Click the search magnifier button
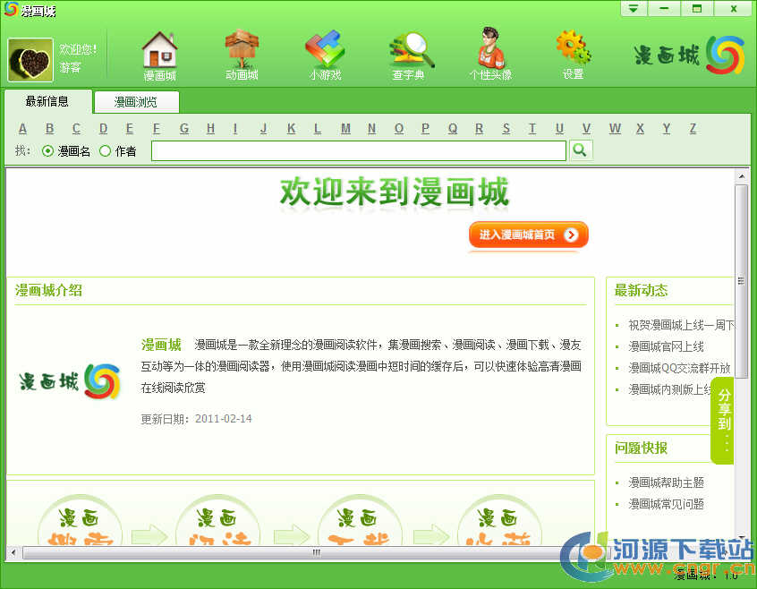 581,150
